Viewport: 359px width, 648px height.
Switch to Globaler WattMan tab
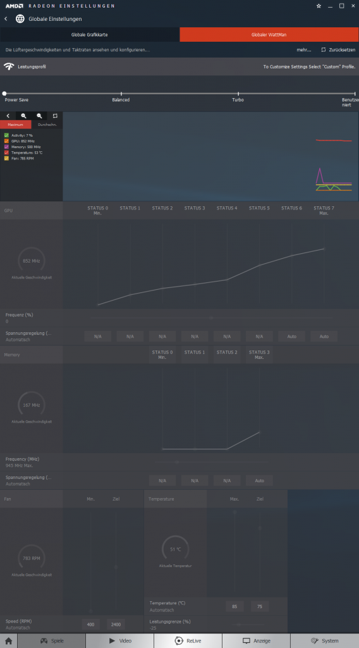269,35
